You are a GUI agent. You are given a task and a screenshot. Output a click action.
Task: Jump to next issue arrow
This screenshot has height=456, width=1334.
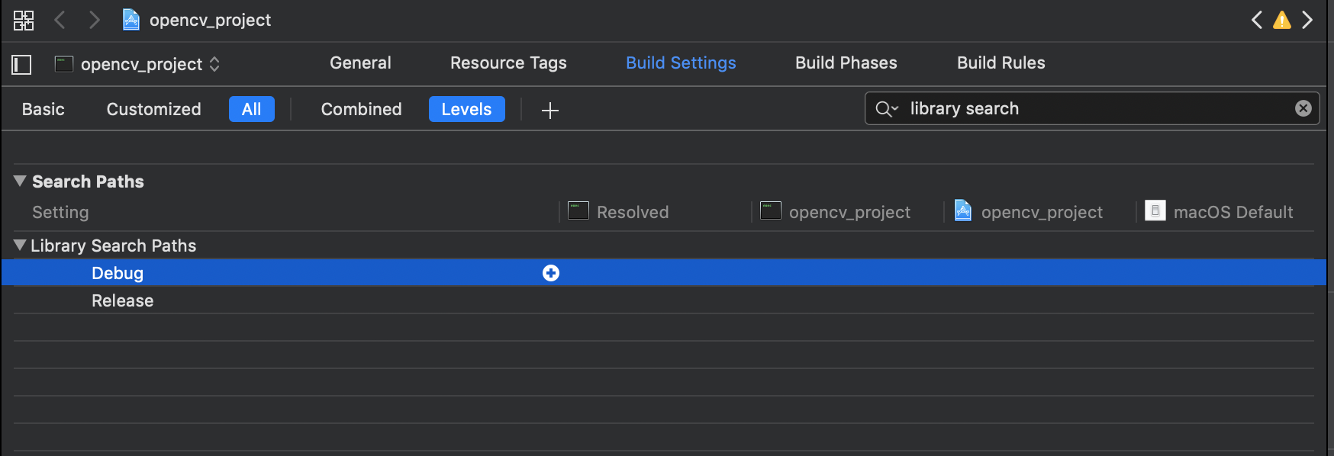tap(1307, 20)
